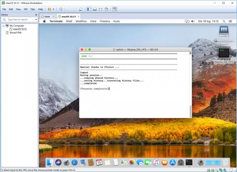Select Shared VMs in the library
The image size is (237, 172).
click(15, 33)
